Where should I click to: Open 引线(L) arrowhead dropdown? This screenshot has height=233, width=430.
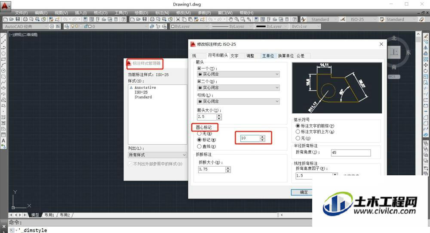238,101
